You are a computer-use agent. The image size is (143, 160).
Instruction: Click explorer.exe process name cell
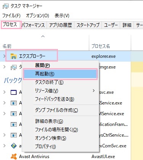[x=104, y=56]
